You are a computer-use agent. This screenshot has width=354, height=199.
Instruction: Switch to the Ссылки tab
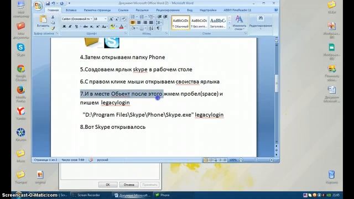[123, 10]
